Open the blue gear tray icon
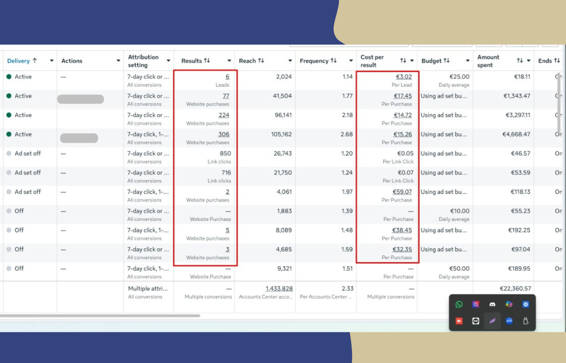The image size is (566, 363). (526, 304)
